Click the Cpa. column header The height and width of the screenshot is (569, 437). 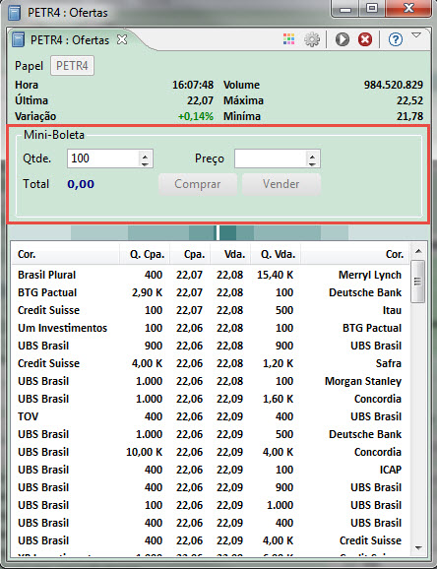(190, 254)
